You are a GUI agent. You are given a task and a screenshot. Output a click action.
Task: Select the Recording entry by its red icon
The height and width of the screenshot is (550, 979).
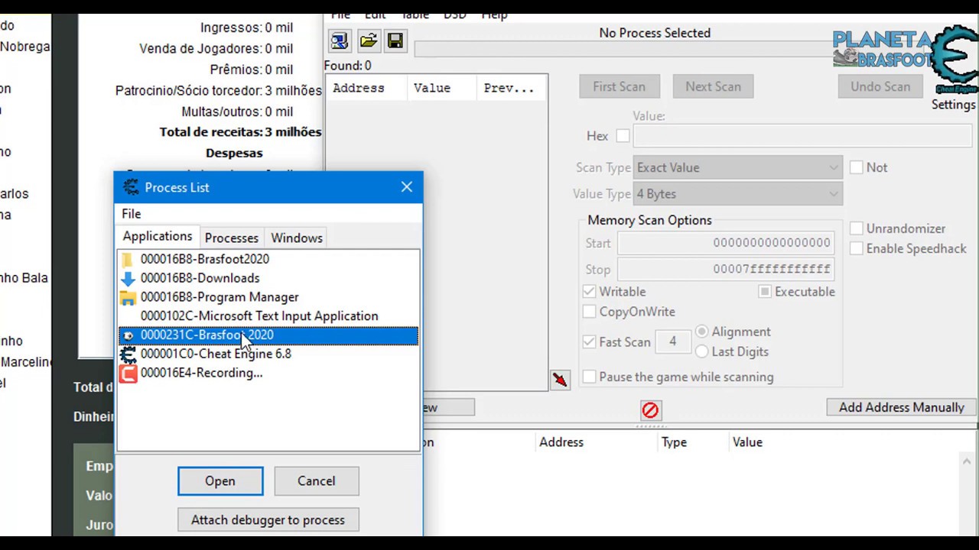point(128,373)
